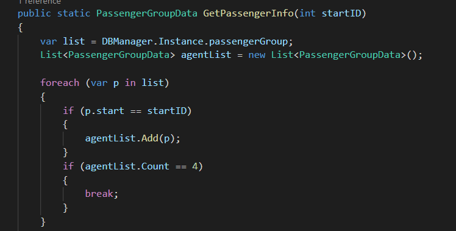
Task: Click the agentList variable in its declaration
Action: coord(206,55)
